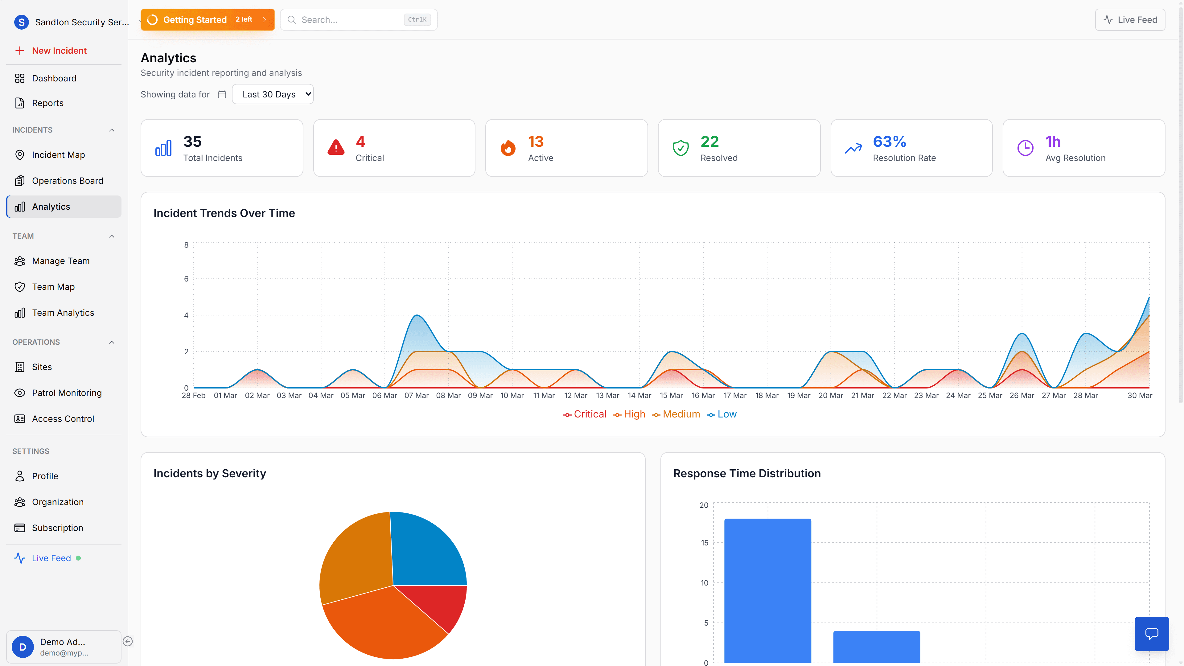Select the Access Control badge icon
The image size is (1184, 666).
pyautogui.click(x=20, y=419)
